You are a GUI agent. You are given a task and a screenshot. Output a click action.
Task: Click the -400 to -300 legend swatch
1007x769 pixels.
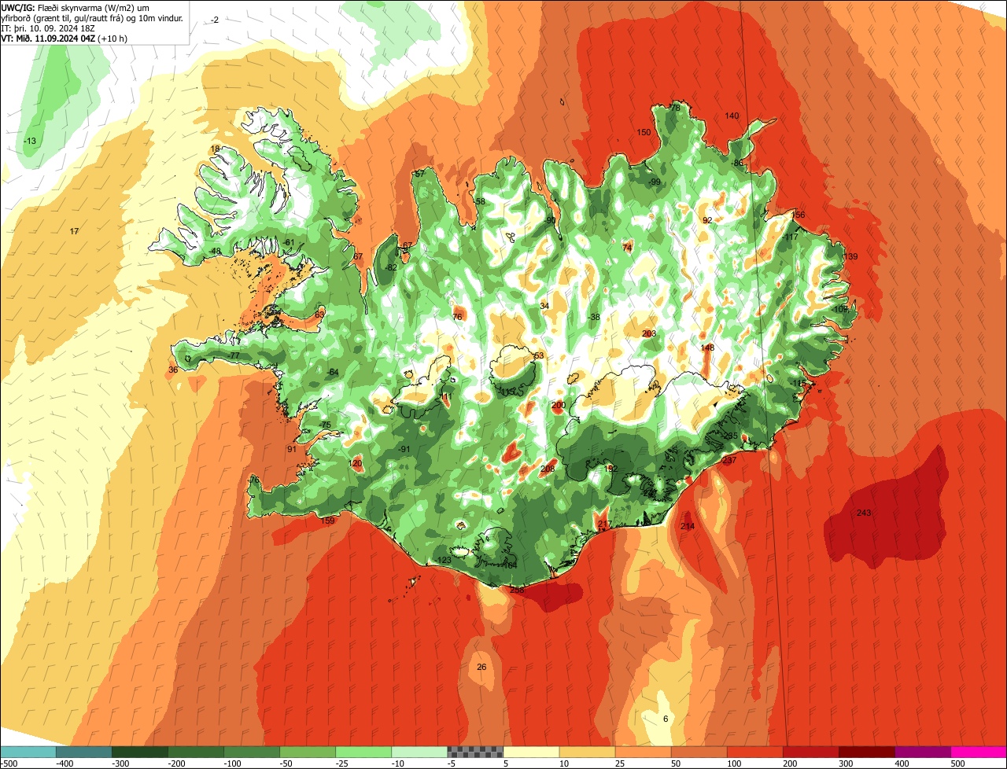84,751
